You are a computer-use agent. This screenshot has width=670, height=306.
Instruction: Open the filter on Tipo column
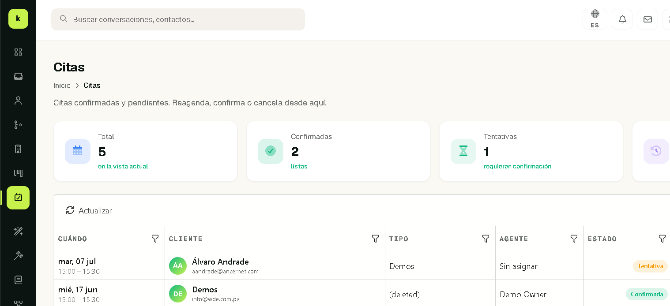(486, 239)
